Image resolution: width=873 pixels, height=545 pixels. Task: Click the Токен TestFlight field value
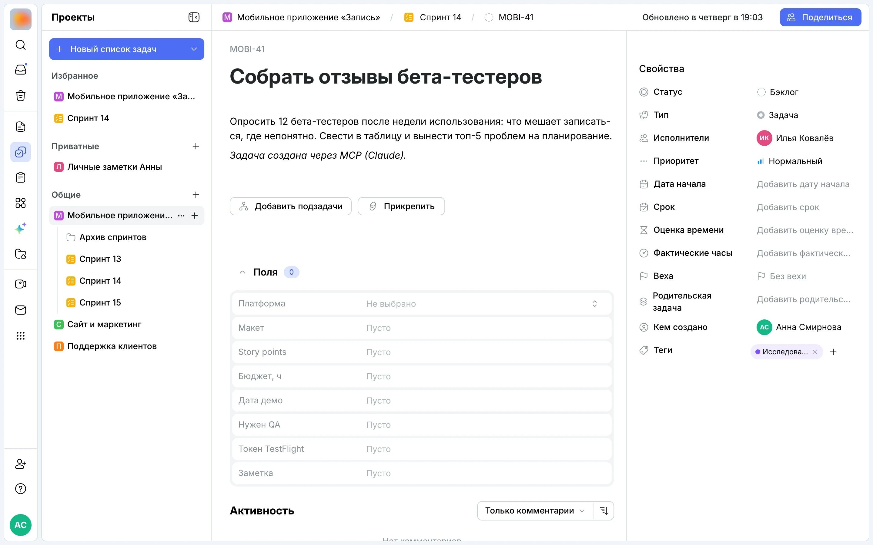(378, 449)
